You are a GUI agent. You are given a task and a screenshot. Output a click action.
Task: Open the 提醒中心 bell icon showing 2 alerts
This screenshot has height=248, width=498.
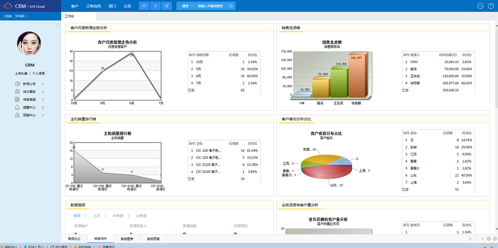tap(17, 107)
